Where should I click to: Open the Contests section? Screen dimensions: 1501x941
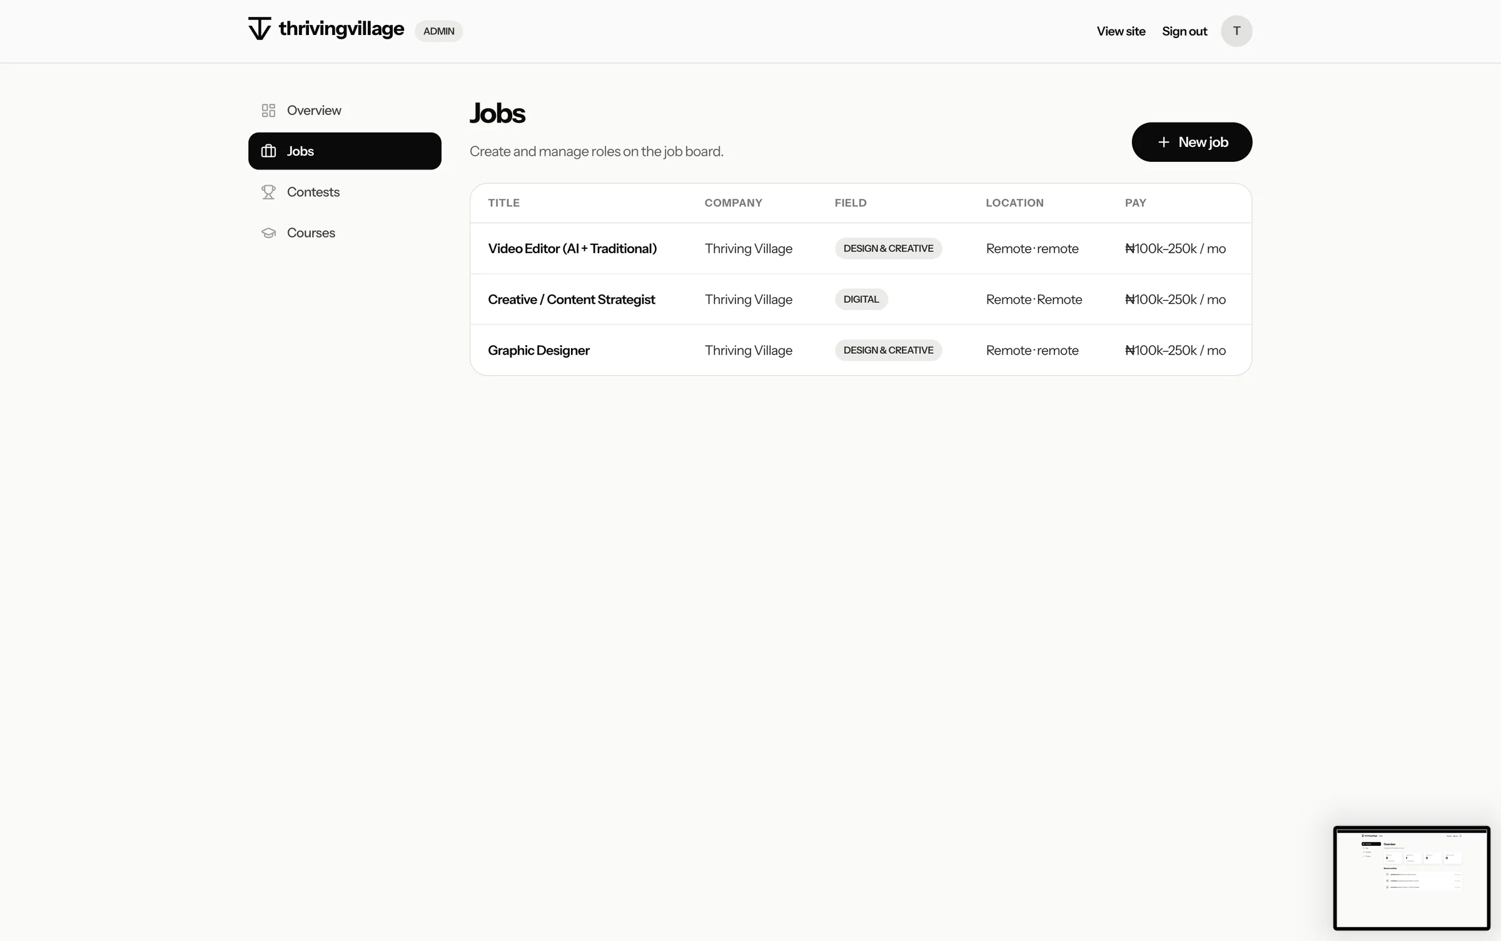pos(345,192)
